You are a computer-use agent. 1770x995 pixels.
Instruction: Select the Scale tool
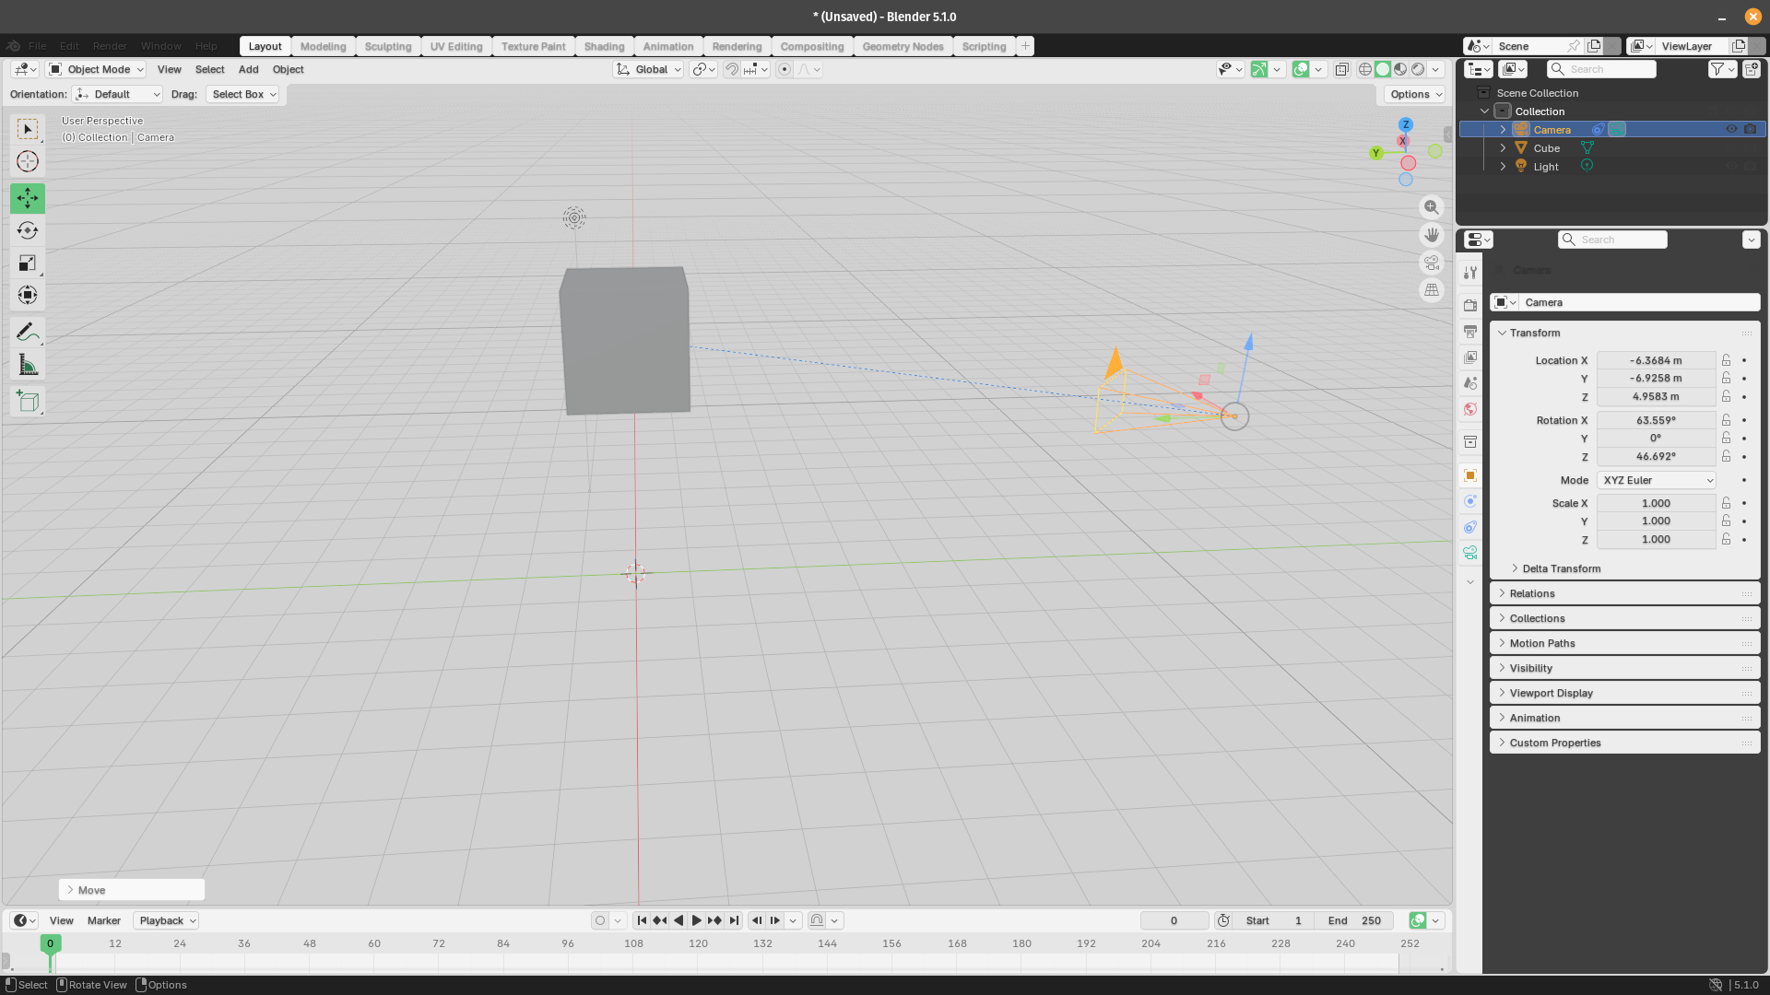[28, 263]
